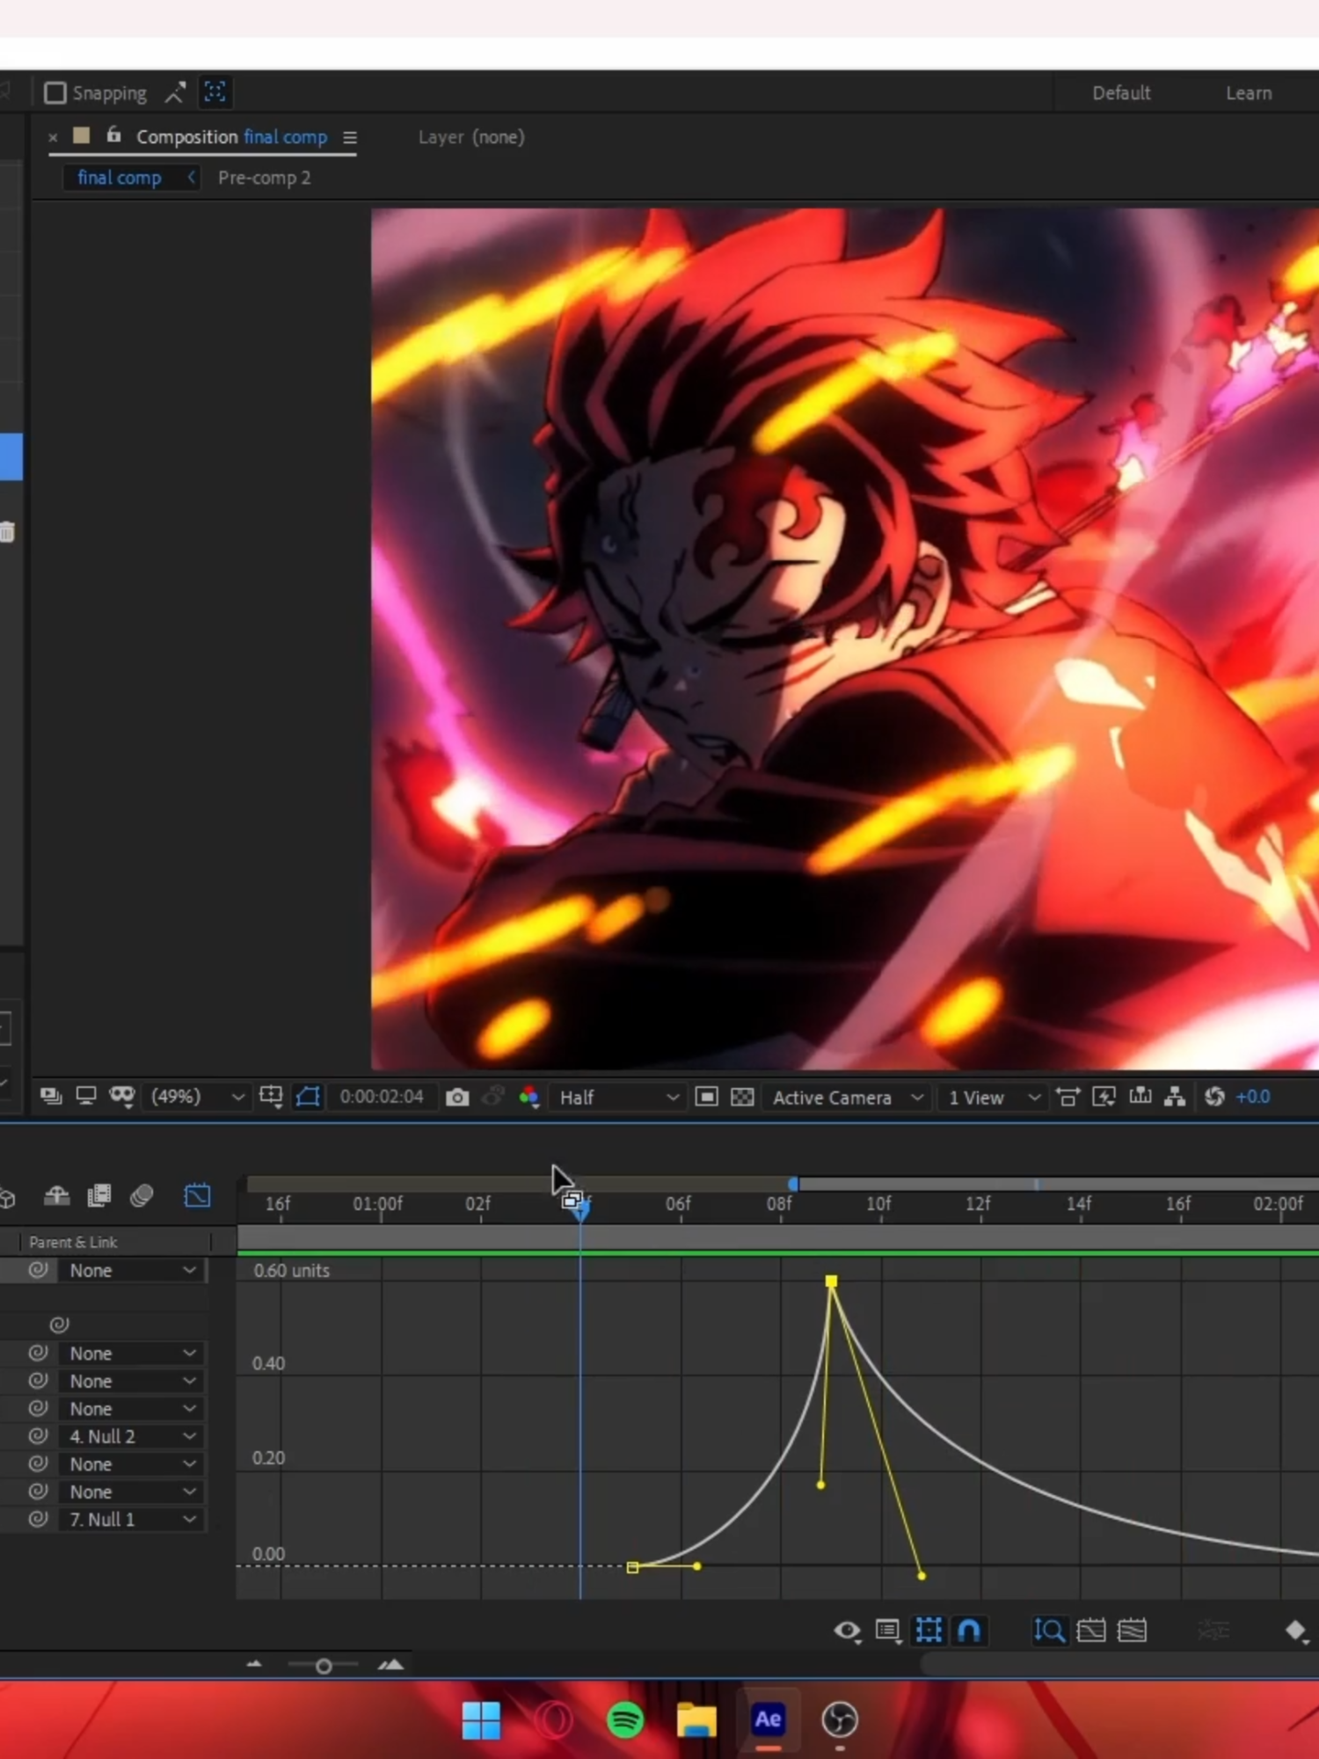Open the 4. Null 2 parent dropdown

point(132,1436)
